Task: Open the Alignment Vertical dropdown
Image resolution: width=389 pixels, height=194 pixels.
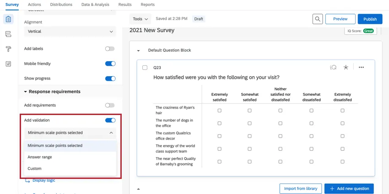Action: [70, 31]
